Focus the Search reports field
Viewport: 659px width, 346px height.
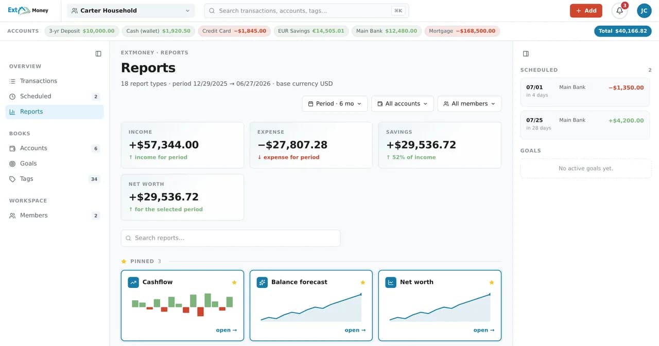(231, 238)
